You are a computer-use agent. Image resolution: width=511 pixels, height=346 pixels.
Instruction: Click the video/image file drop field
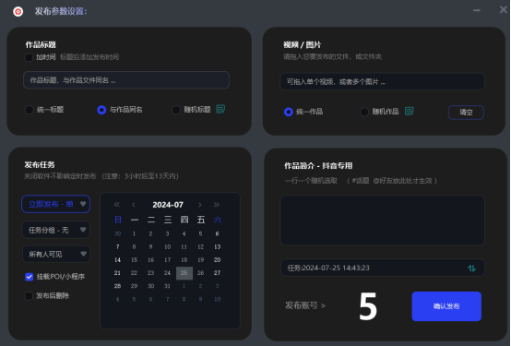point(382,81)
